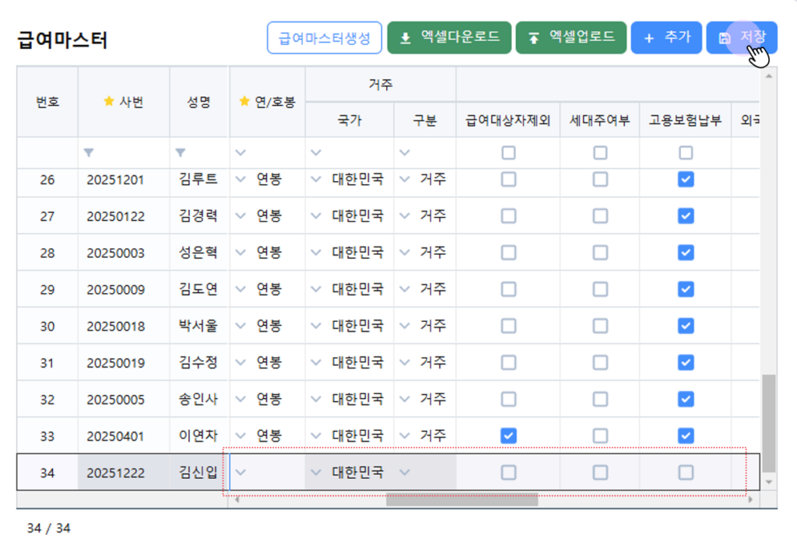Open 구분 dropdown for 김신입 row
Image resolution: width=797 pixels, height=559 pixels.
tap(404, 472)
